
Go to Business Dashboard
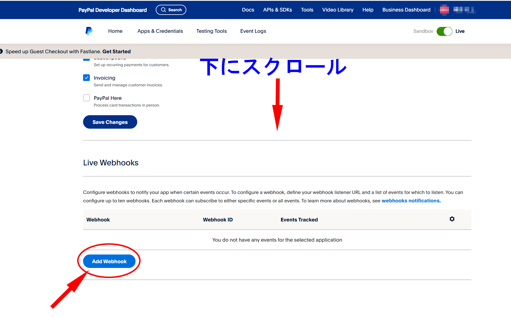click(x=406, y=10)
